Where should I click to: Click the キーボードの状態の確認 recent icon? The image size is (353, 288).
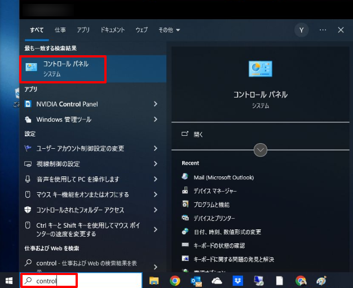pyautogui.click(x=185, y=245)
